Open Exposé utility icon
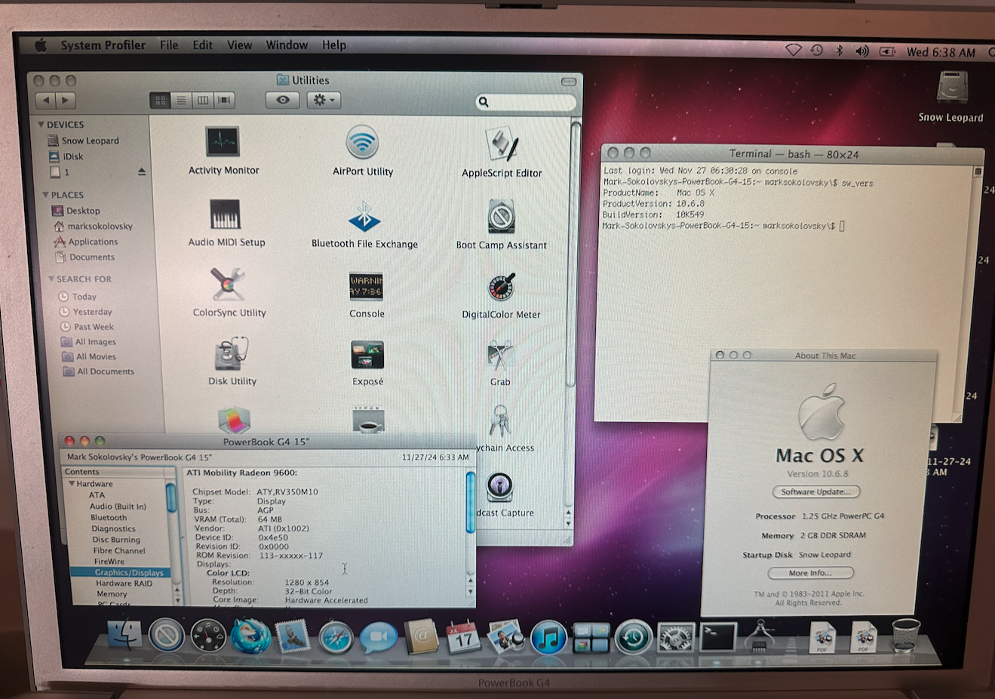Screen dimensions: 995x699 point(367,355)
